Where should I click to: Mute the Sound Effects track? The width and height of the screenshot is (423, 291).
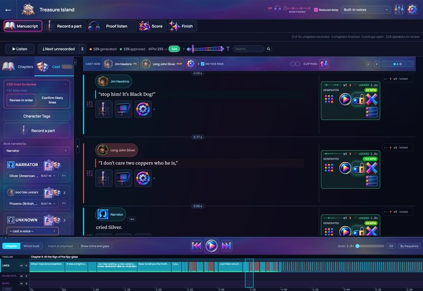click(x=21, y=276)
